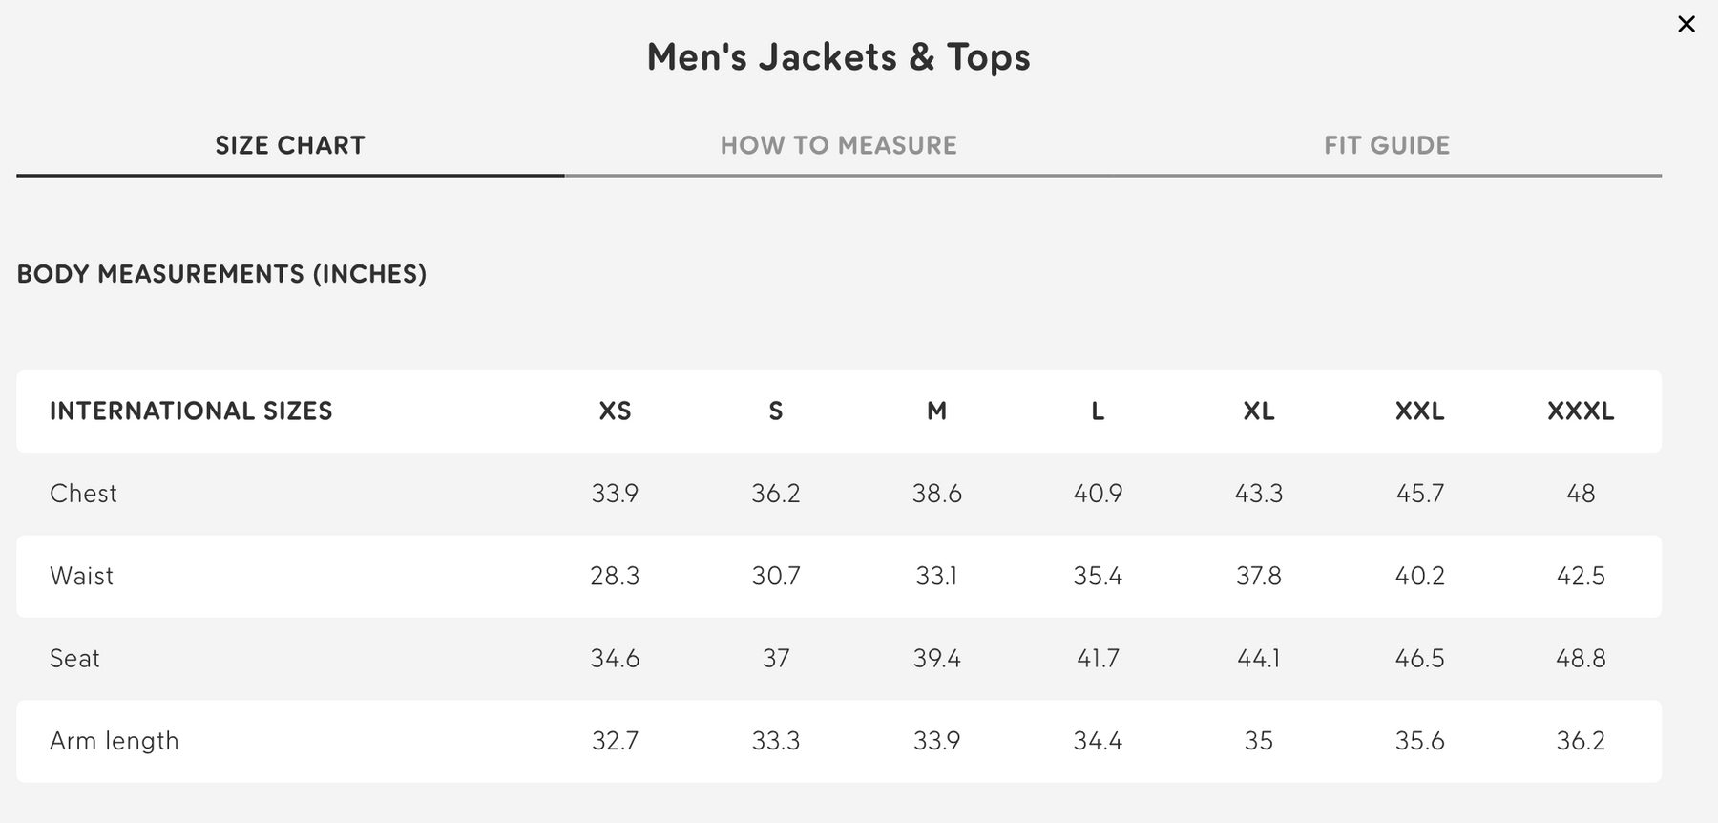Click the S size column header

(776, 411)
